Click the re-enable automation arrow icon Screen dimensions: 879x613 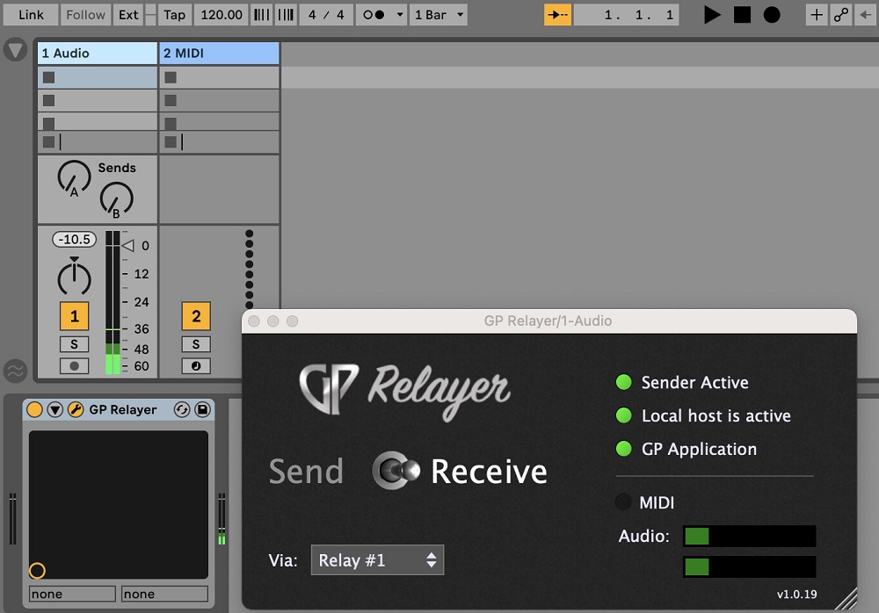pyautogui.click(x=866, y=15)
